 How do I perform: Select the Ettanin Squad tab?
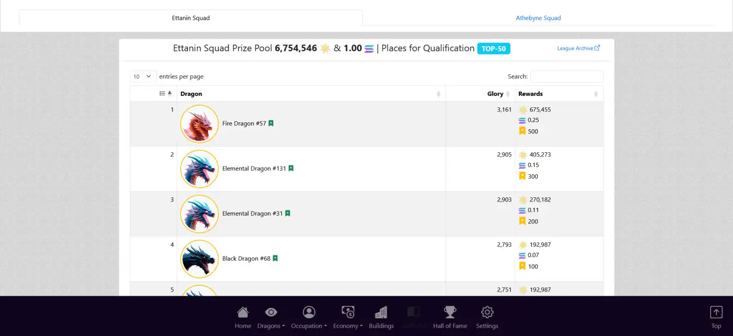click(x=191, y=18)
